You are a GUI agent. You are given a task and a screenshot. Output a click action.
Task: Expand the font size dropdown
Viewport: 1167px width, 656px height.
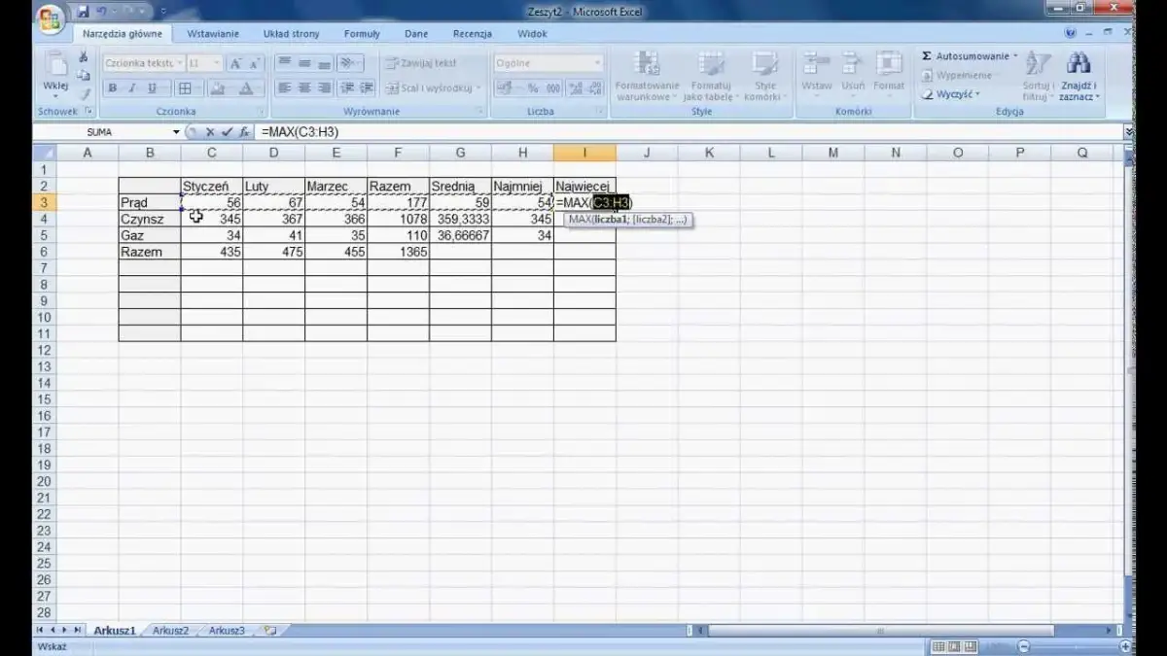(216, 60)
